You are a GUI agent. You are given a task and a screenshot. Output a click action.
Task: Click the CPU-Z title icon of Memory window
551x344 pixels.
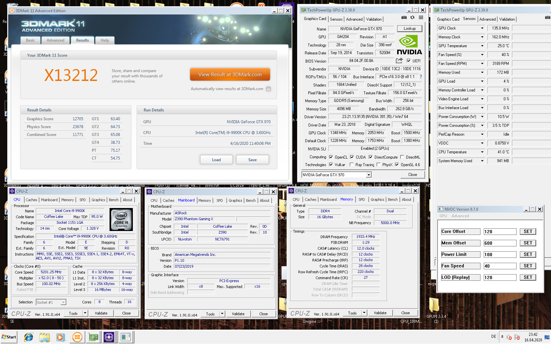pyautogui.click(x=291, y=191)
